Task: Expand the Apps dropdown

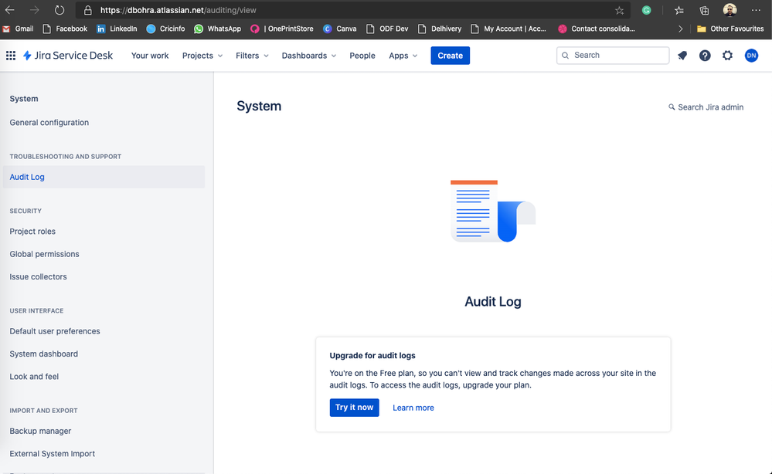Action: pos(403,56)
